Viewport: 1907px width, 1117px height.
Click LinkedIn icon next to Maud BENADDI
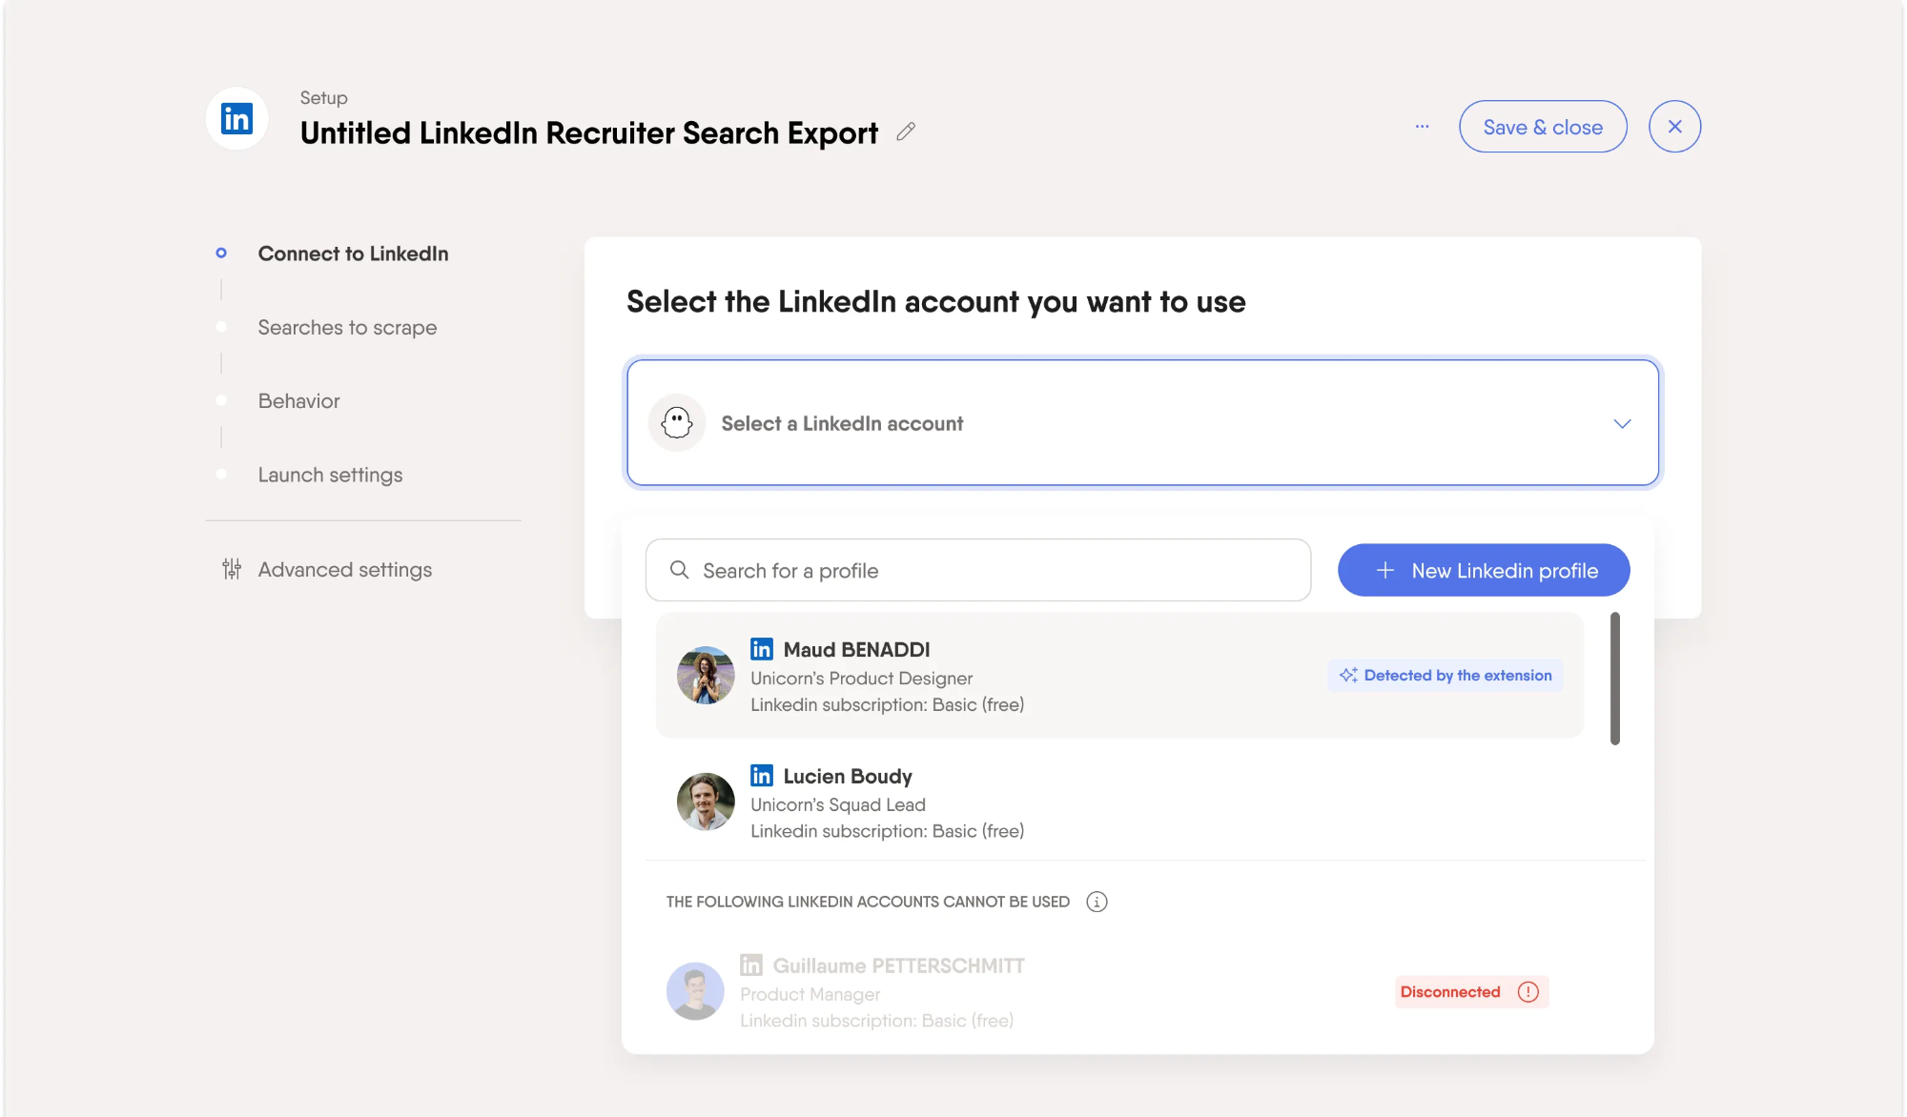coord(762,649)
